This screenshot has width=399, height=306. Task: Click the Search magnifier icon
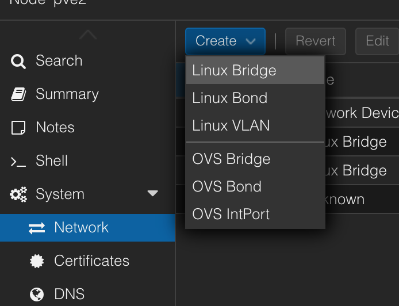18,61
